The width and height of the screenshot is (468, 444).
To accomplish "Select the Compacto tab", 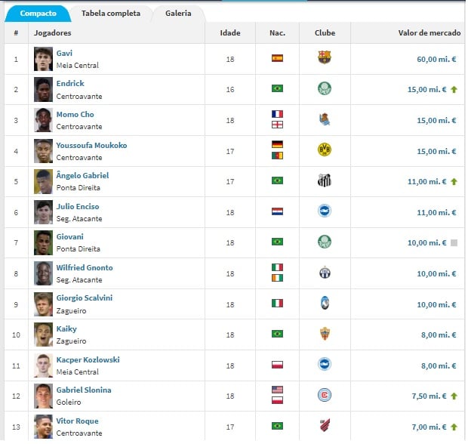I will pos(38,14).
